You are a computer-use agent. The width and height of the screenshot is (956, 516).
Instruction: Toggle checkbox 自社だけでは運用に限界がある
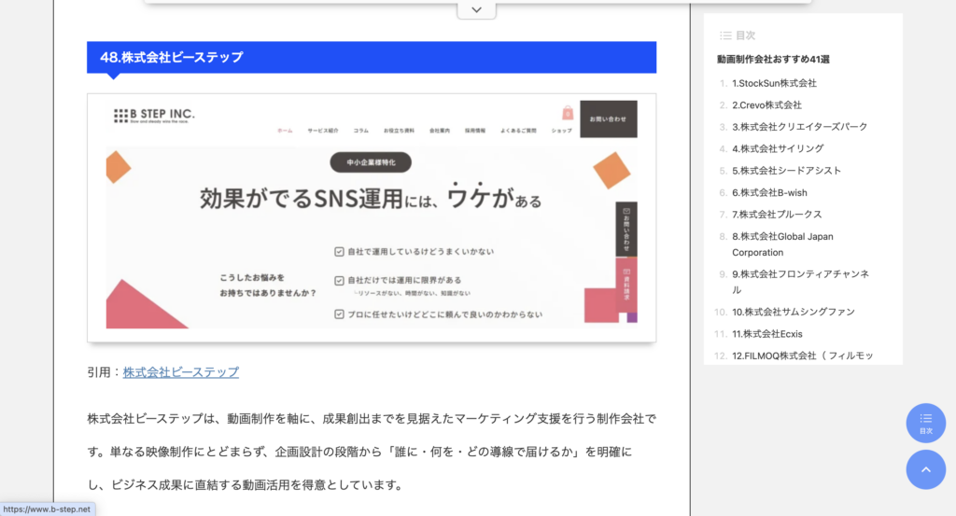(x=339, y=280)
